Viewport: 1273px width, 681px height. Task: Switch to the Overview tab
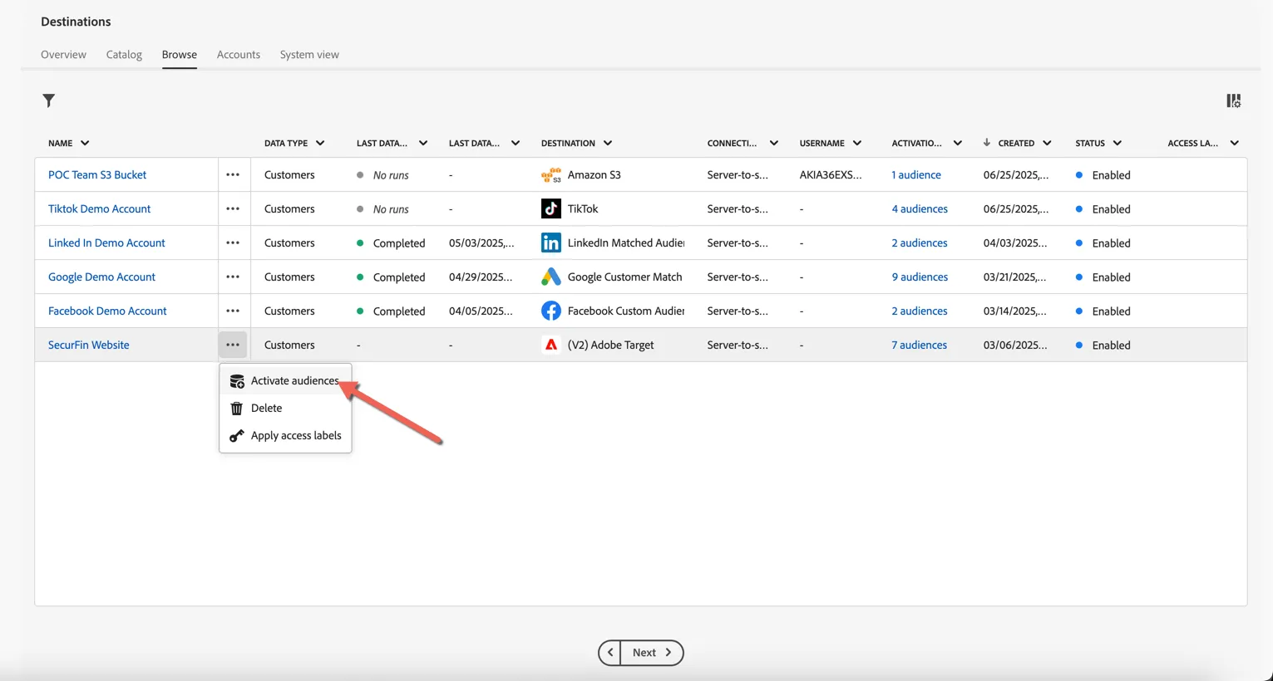63,55
